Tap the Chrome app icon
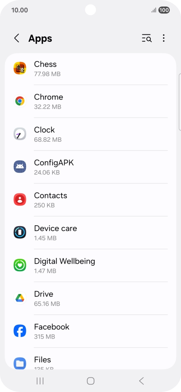Image resolution: width=181 pixels, height=392 pixels. (20, 101)
